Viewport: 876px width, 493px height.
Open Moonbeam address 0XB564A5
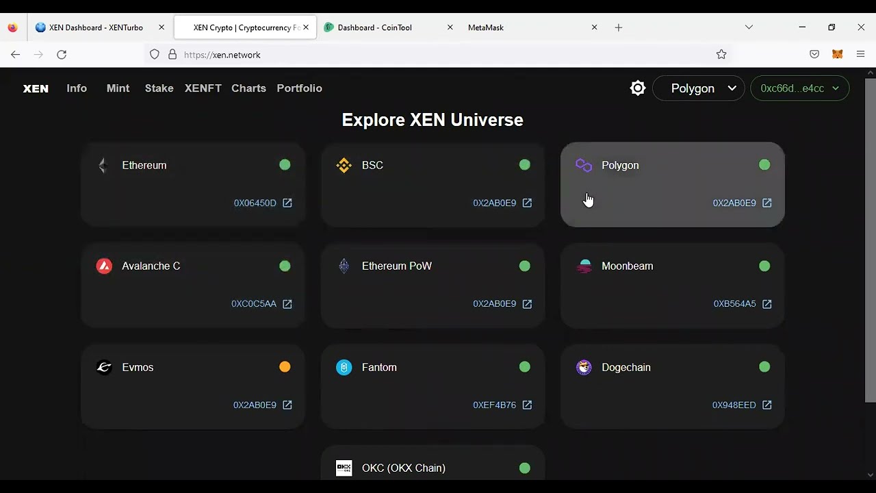pos(734,304)
